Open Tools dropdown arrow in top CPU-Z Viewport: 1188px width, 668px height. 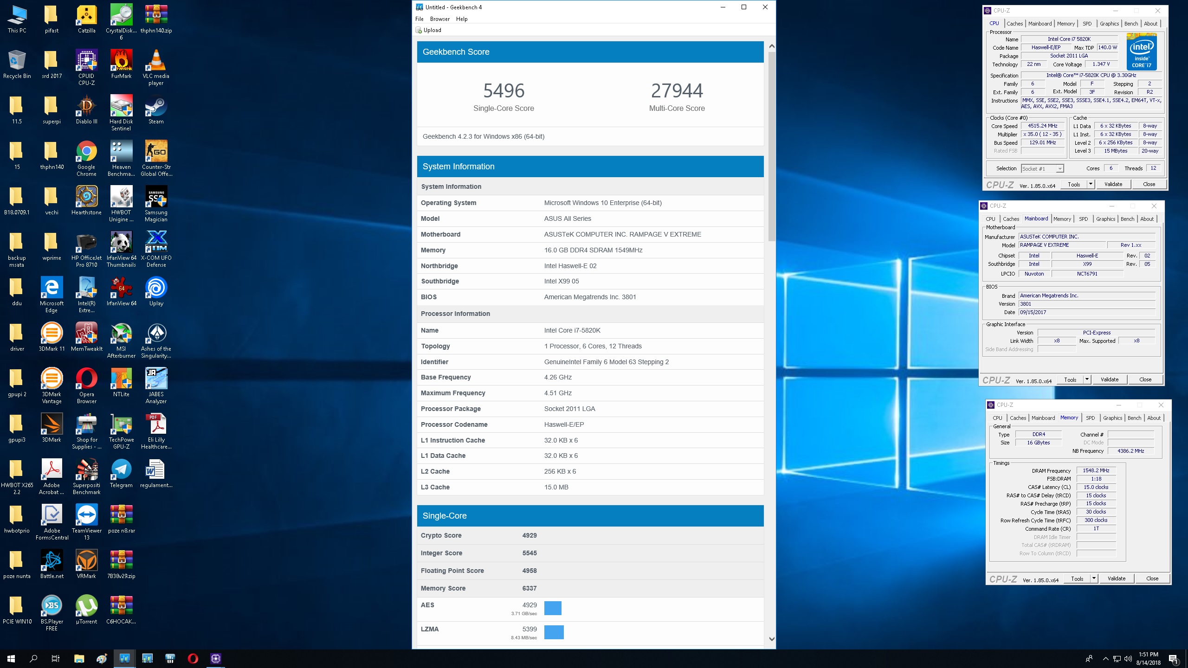pos(1091,184)
